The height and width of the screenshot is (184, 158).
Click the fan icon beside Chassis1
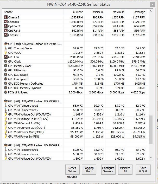[5, 22]
